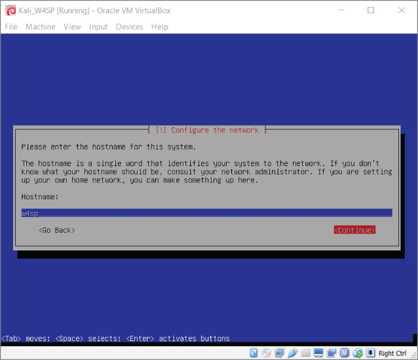Click the display monitor status icon
Viewport: 418px width, 360px height.
318,353
